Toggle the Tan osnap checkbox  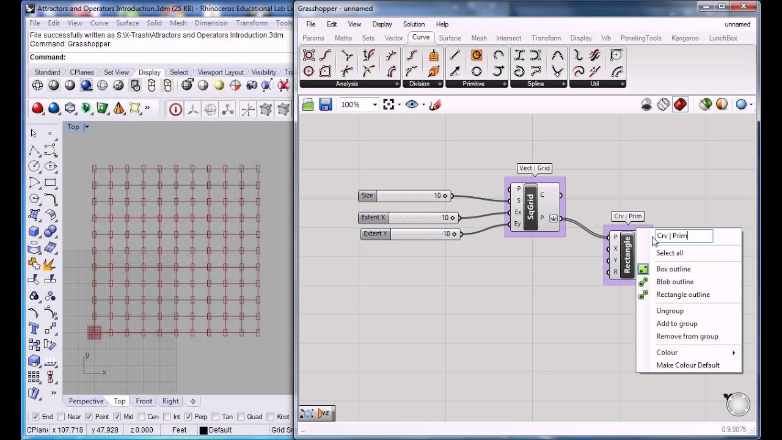coord(216,417)
